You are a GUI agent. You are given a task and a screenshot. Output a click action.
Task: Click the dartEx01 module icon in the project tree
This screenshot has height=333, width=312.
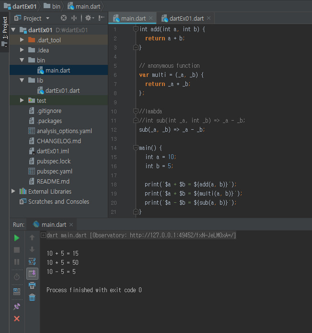(23, 30)
